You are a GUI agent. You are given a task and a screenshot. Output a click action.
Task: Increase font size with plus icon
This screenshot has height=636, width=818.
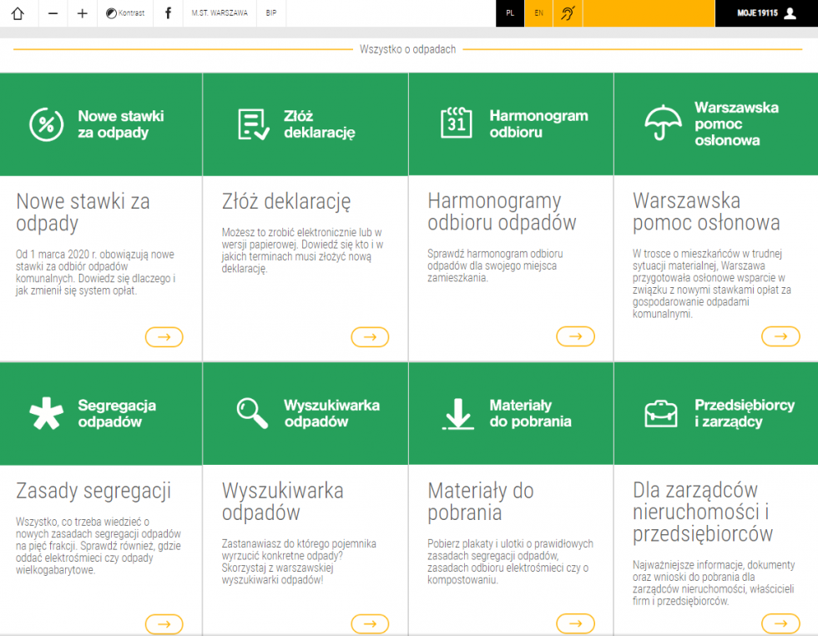pos(82,13)
